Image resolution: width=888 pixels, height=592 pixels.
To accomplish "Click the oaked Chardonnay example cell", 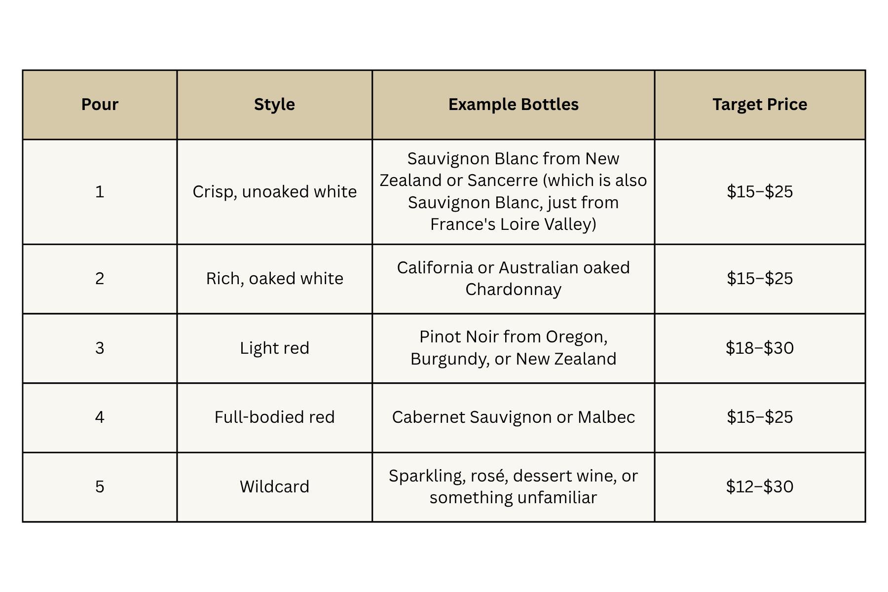I will [x=513, y=279].
